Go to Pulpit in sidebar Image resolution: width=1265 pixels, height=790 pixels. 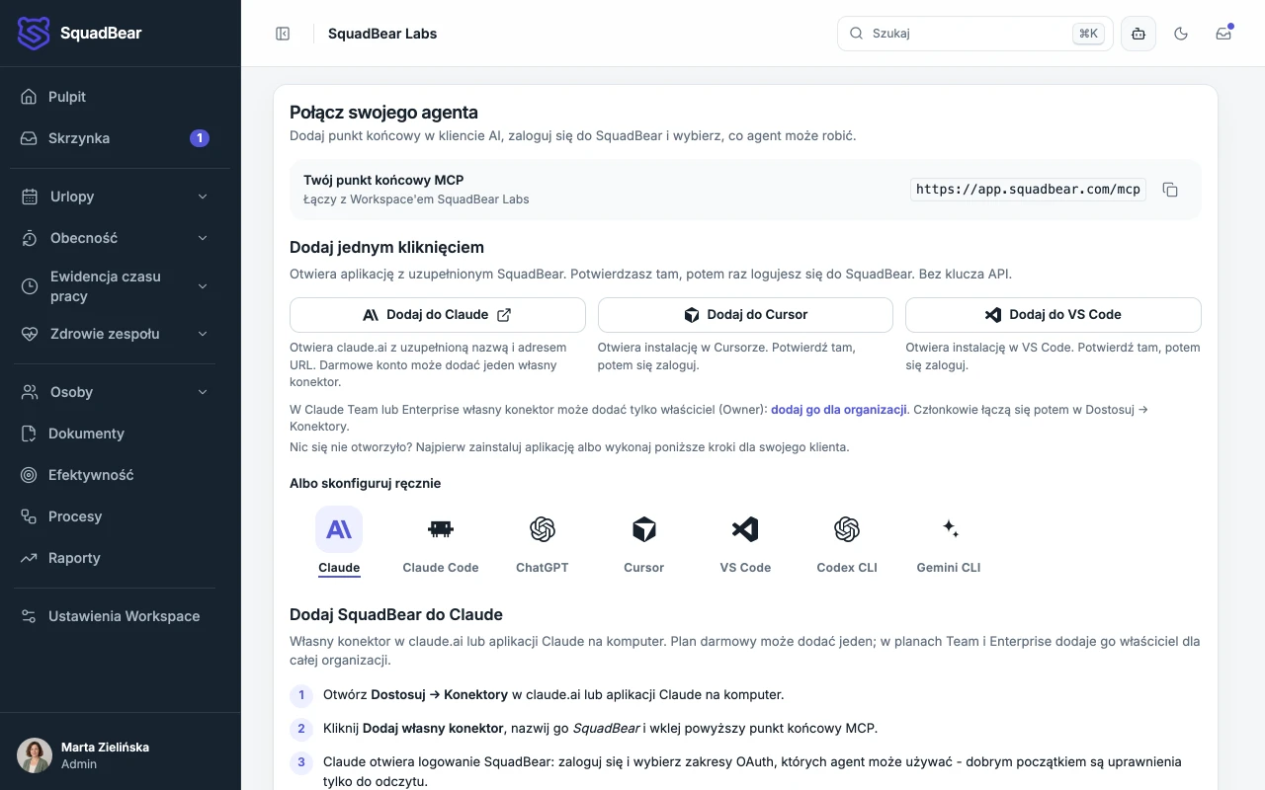(121, 97)
